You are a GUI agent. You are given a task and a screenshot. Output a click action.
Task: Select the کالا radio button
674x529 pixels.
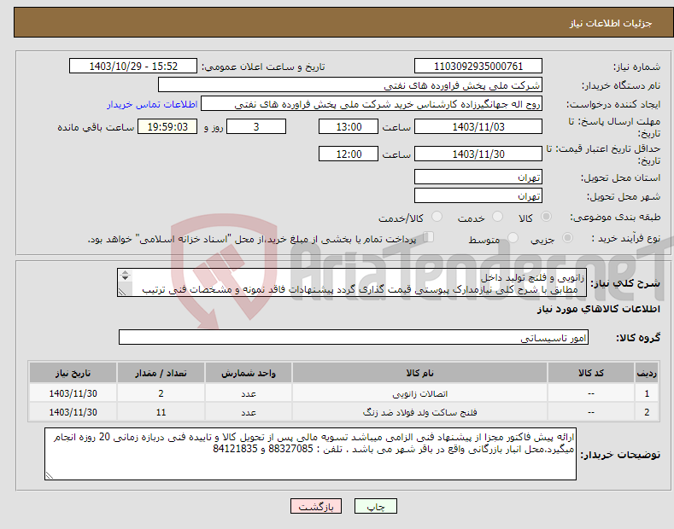click(x=547, y=217)
